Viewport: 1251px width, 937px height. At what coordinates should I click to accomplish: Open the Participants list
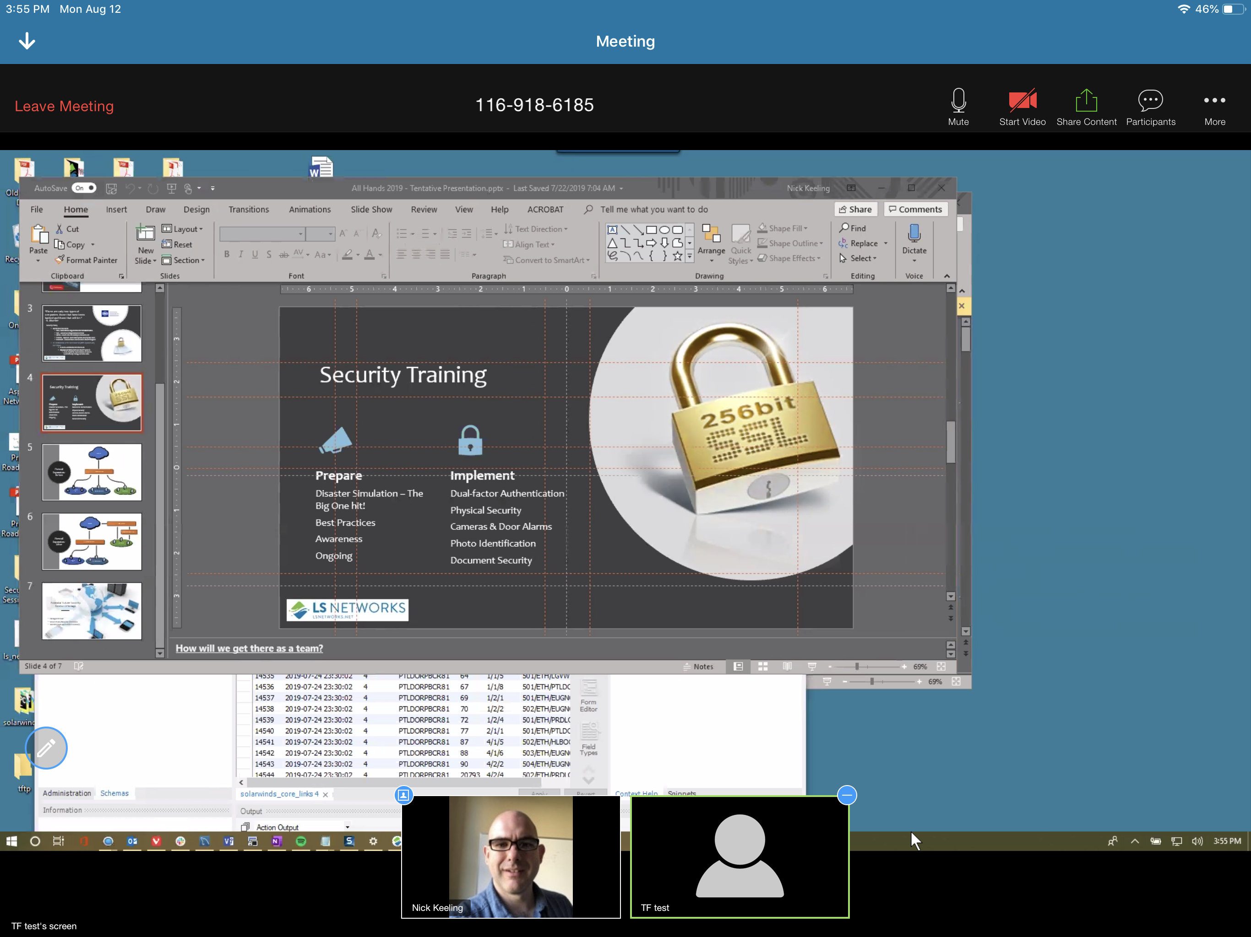[x=1150, y=108]
